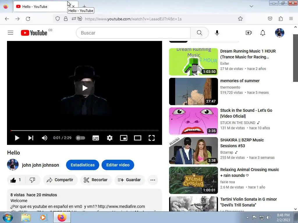Reload the current page
The height and width of the screenshot is (223, 298).
pos(28,19)
